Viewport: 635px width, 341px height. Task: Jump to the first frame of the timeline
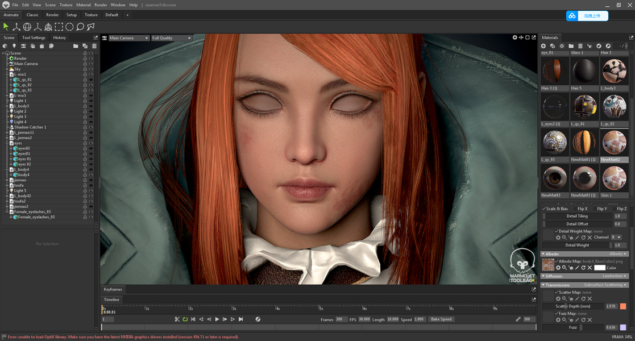tap(193, 319)
